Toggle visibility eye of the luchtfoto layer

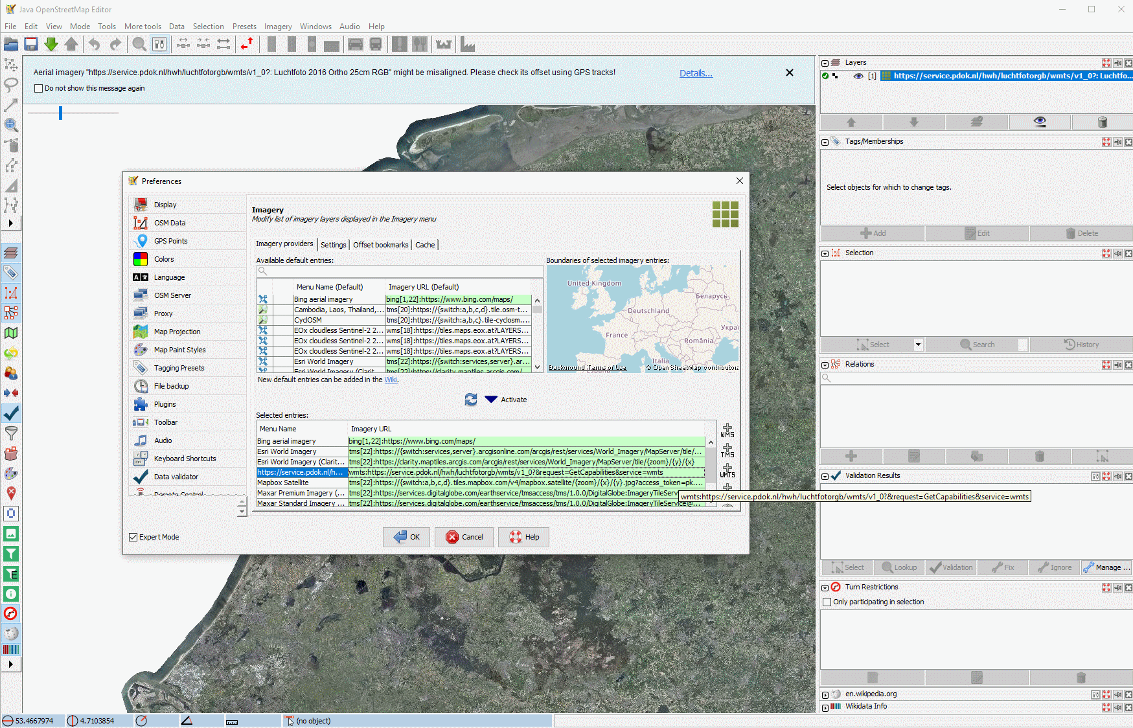[858, 76]
